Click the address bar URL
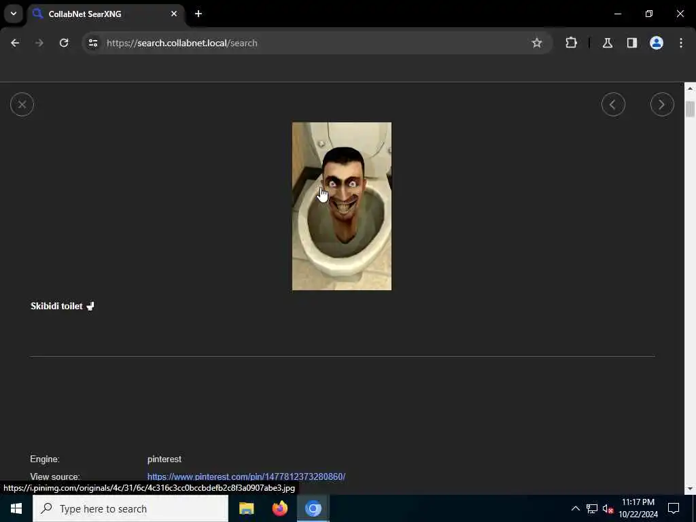The height and width of the screenshot is (522, 696). pos(182,43)
